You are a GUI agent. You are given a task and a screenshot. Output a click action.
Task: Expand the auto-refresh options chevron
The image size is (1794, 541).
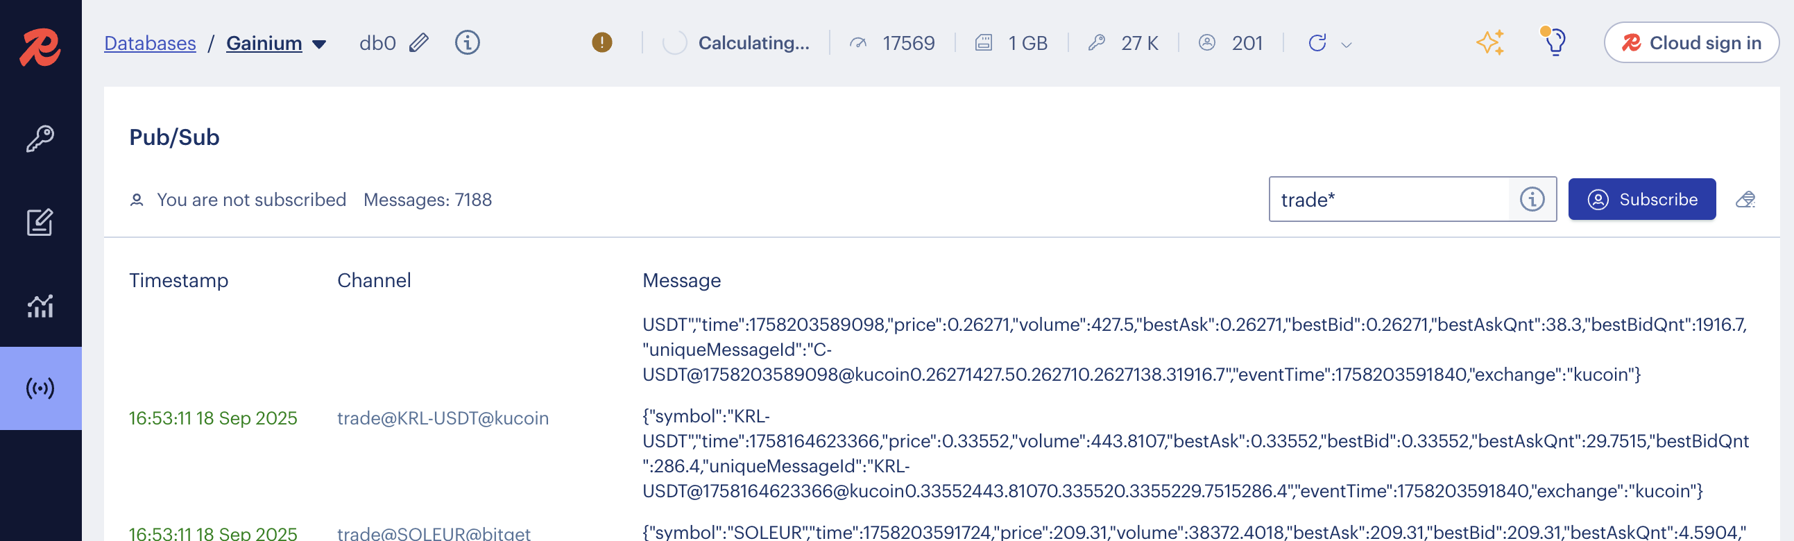[1347, 45]
